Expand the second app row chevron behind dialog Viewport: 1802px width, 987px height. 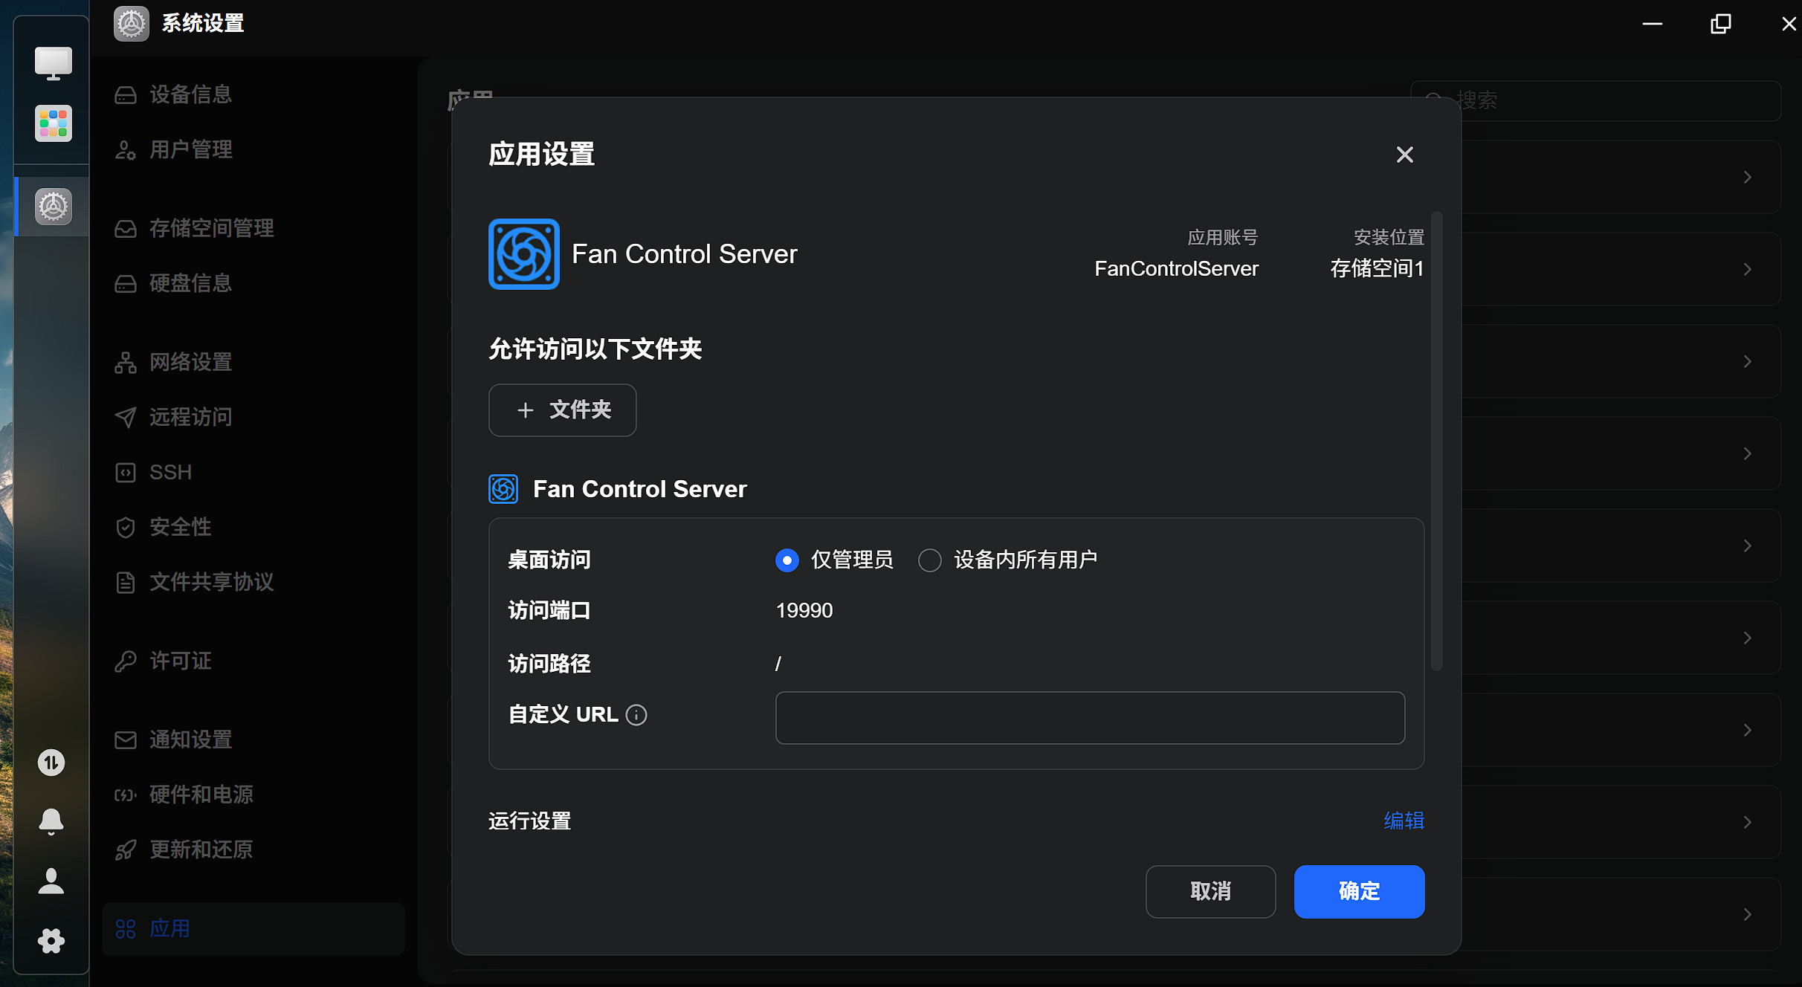pyautogui.click(x=1748, y=269)
